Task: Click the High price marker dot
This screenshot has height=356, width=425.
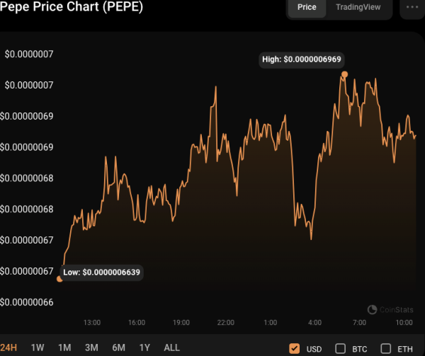Action: click(345, 74)
